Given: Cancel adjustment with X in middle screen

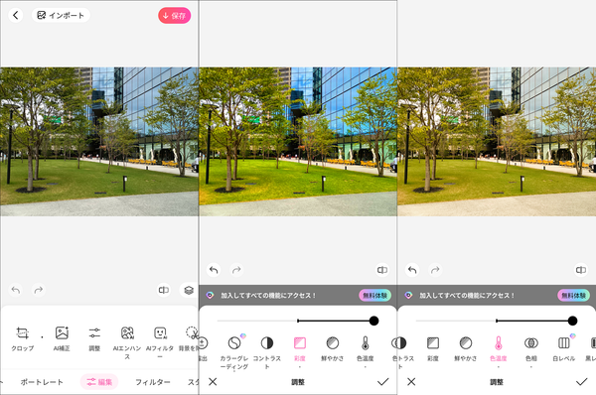Looking at the screenshot, I should [213, 382].
